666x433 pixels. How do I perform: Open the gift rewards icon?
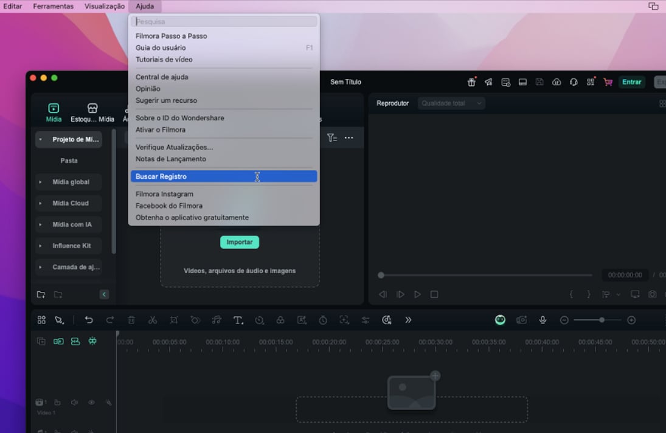coord(471,82)
